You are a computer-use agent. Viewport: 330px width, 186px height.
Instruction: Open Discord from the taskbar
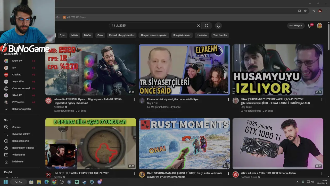(x=100, y=182)
